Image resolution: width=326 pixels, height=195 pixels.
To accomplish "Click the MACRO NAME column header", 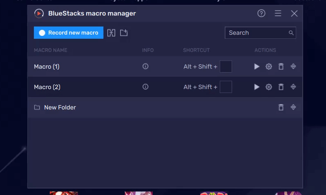I will click(x=51, y=50).
